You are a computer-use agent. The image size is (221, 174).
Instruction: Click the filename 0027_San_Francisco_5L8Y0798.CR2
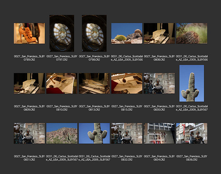click(x=94, y=58)
